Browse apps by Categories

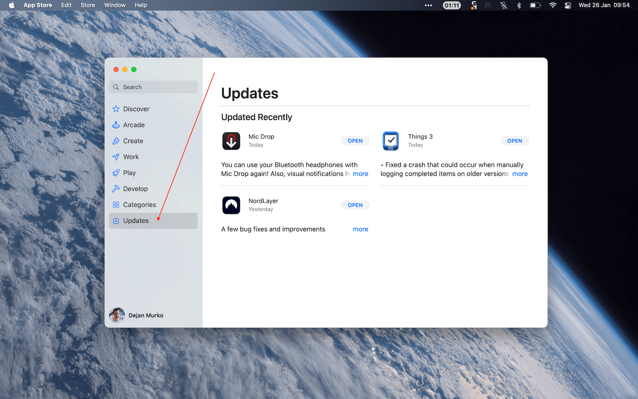[139, 204]
